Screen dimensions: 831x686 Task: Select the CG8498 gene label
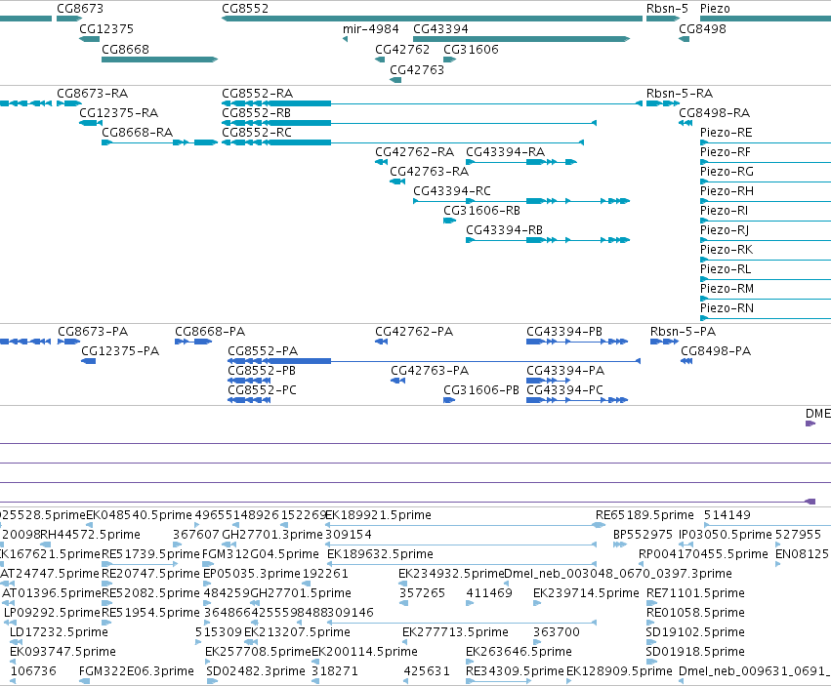(x=702, y=29)
